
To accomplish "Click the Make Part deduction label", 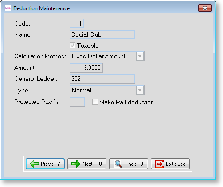I will pyautogui.click(x=126, y=102).
